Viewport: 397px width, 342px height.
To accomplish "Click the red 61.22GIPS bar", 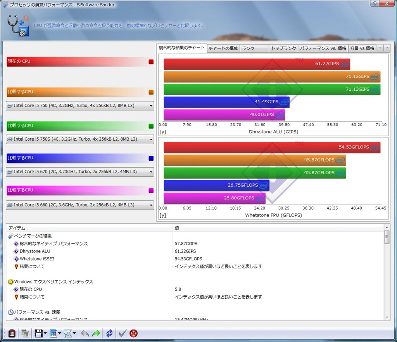I will coord(257,64).
